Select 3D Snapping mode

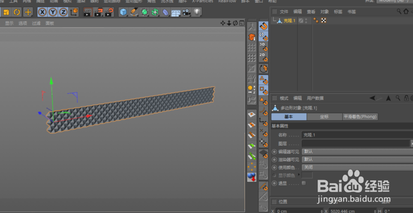[263, 47]
